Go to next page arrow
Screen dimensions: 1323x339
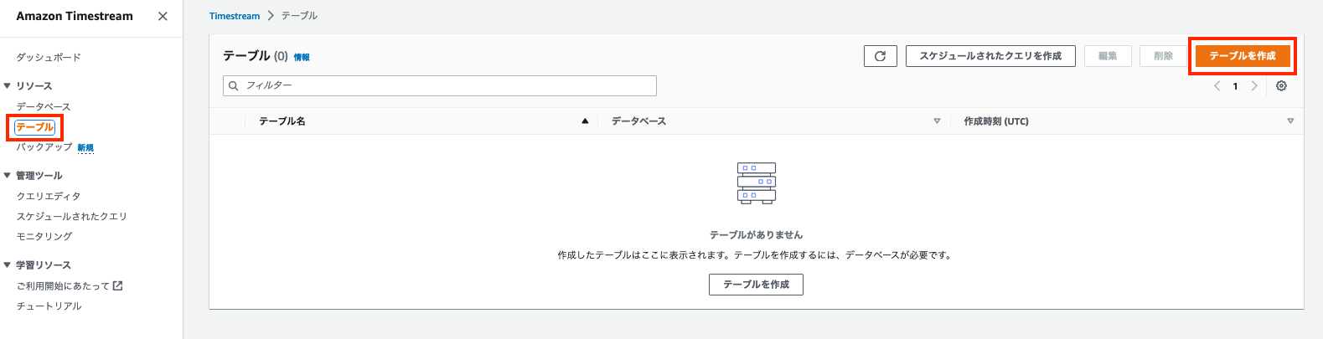pos(1254,86)
